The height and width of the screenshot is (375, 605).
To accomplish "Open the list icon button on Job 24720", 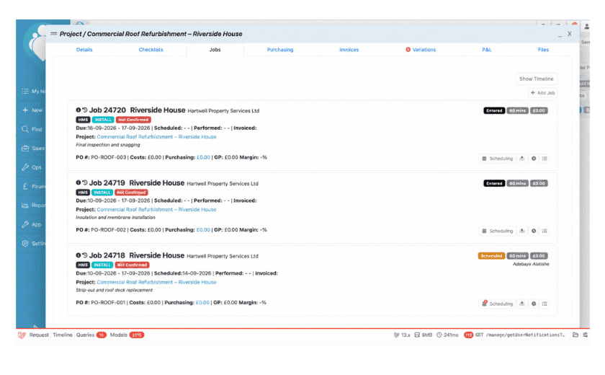I will [x=544, y=159].
